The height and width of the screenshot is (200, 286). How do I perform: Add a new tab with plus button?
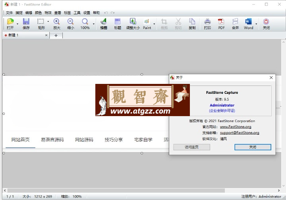(x=56, y=35)
